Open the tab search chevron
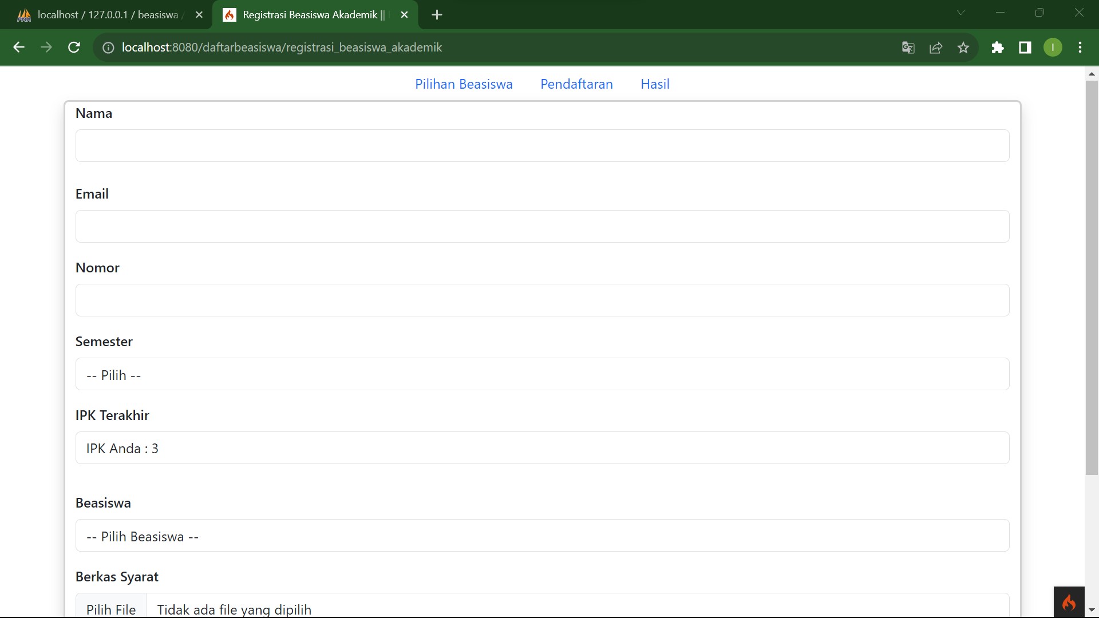The height and width of the screenshot is (618, 1099). (x=961, y=13)
